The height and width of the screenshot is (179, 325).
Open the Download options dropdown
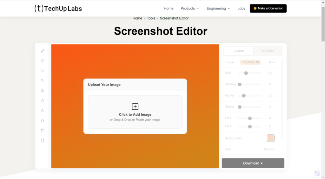[253, 163]
